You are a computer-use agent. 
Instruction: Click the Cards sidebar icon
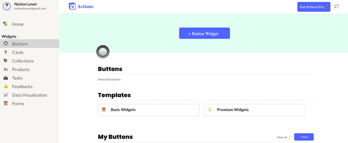point(6,52)
